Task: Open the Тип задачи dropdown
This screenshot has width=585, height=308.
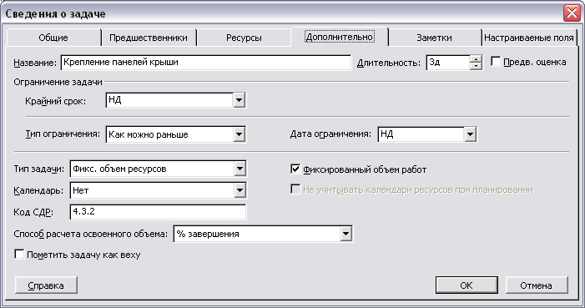Action: (x=240, y=169)
